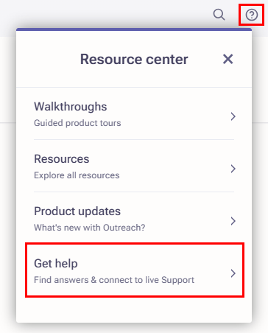
Task: Click the divider line below Walkthroughs
Action: [x=134, y=139]
